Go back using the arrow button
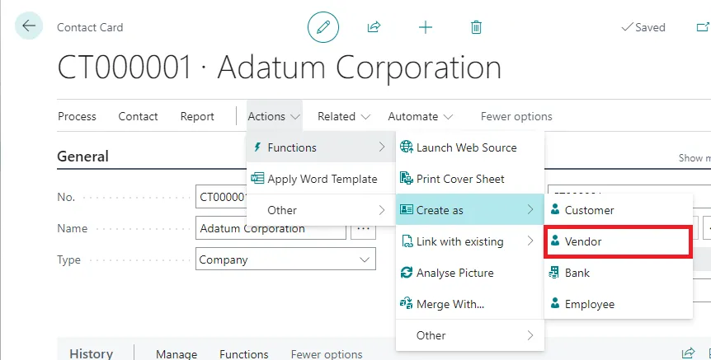 (29, 26)
